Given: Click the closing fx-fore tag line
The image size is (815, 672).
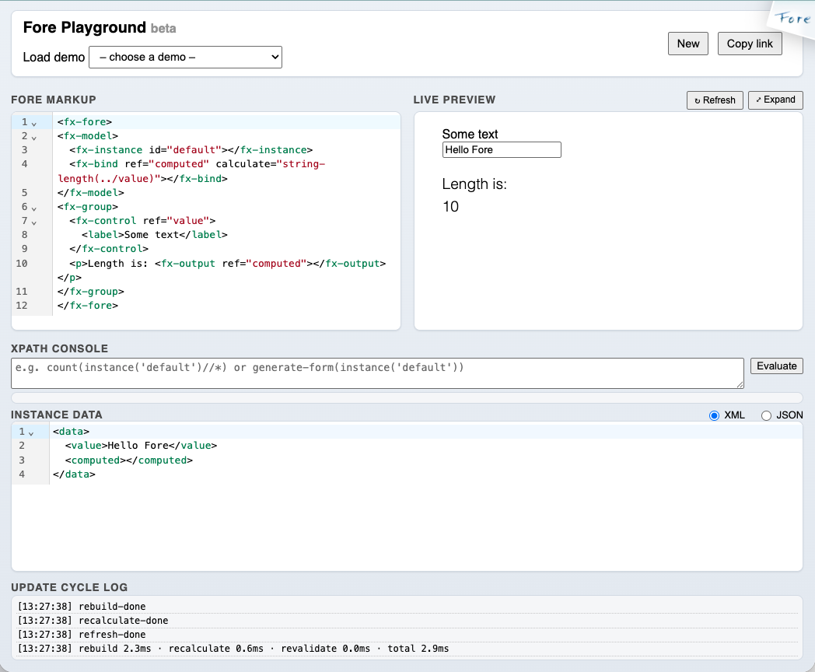Looking at the screenshot, I should click(88, 306).
